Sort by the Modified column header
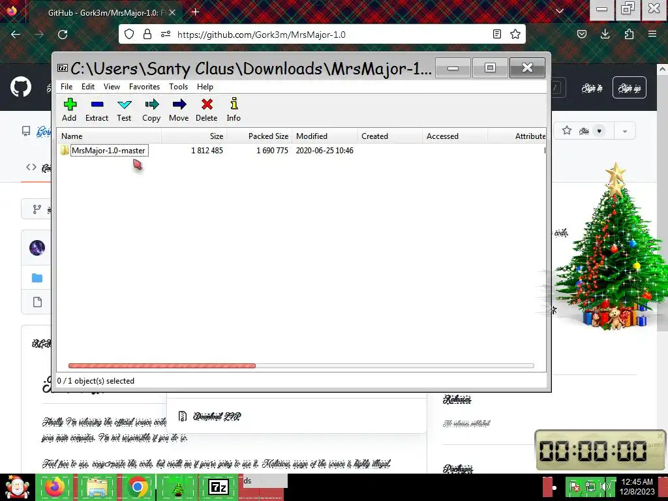668x501 pixels. [325, 136]
